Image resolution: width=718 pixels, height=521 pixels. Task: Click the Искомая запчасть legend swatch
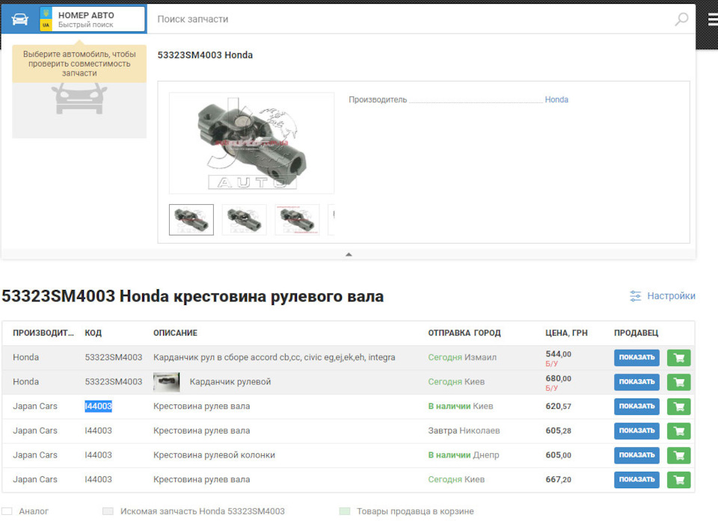[x=108, y=511]
